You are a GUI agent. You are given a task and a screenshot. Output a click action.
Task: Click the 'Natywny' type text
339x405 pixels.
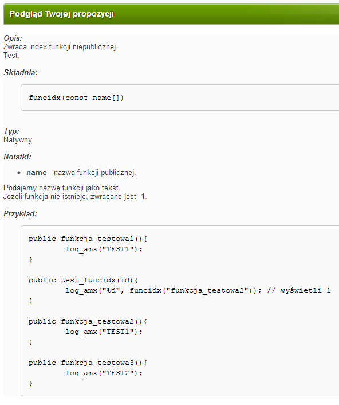(18, 140)
